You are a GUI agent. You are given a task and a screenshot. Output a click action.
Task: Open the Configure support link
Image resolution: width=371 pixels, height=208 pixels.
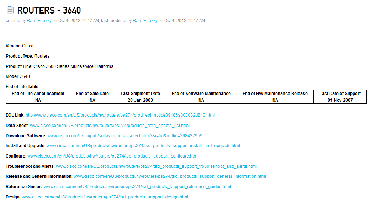113,156
